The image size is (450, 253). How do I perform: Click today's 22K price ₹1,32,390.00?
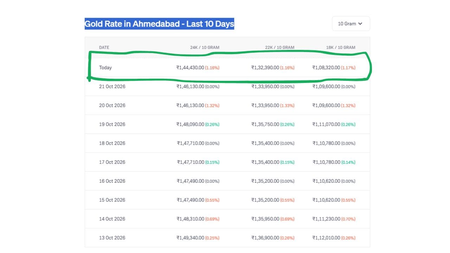coord(265,67)
